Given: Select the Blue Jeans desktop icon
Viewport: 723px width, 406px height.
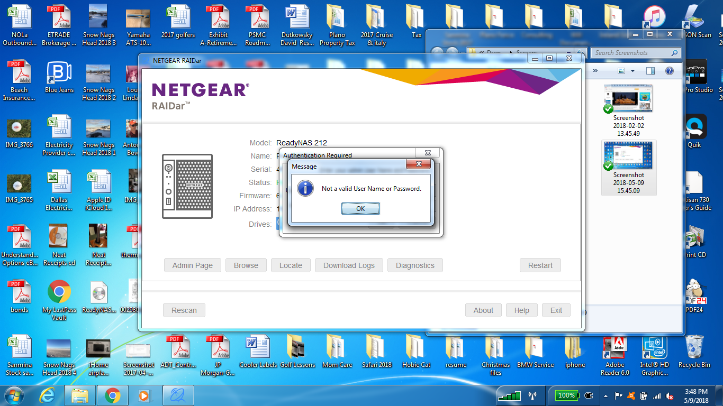Looking at the screenshot, I should (x=59, y=77).
